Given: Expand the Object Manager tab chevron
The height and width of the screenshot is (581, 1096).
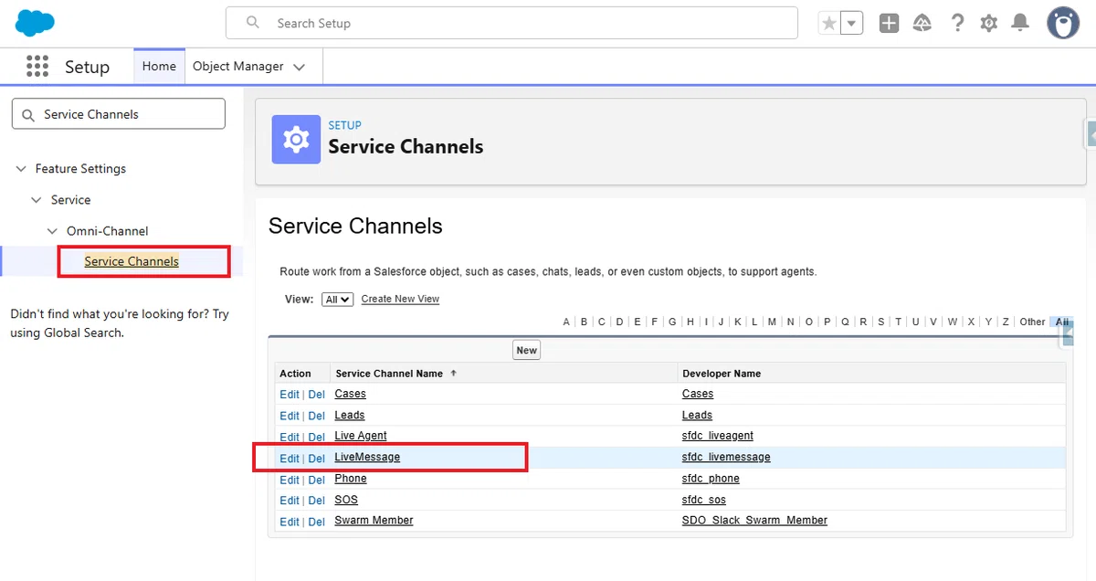Looking at the screenshot, I should [x=299, y=67].
